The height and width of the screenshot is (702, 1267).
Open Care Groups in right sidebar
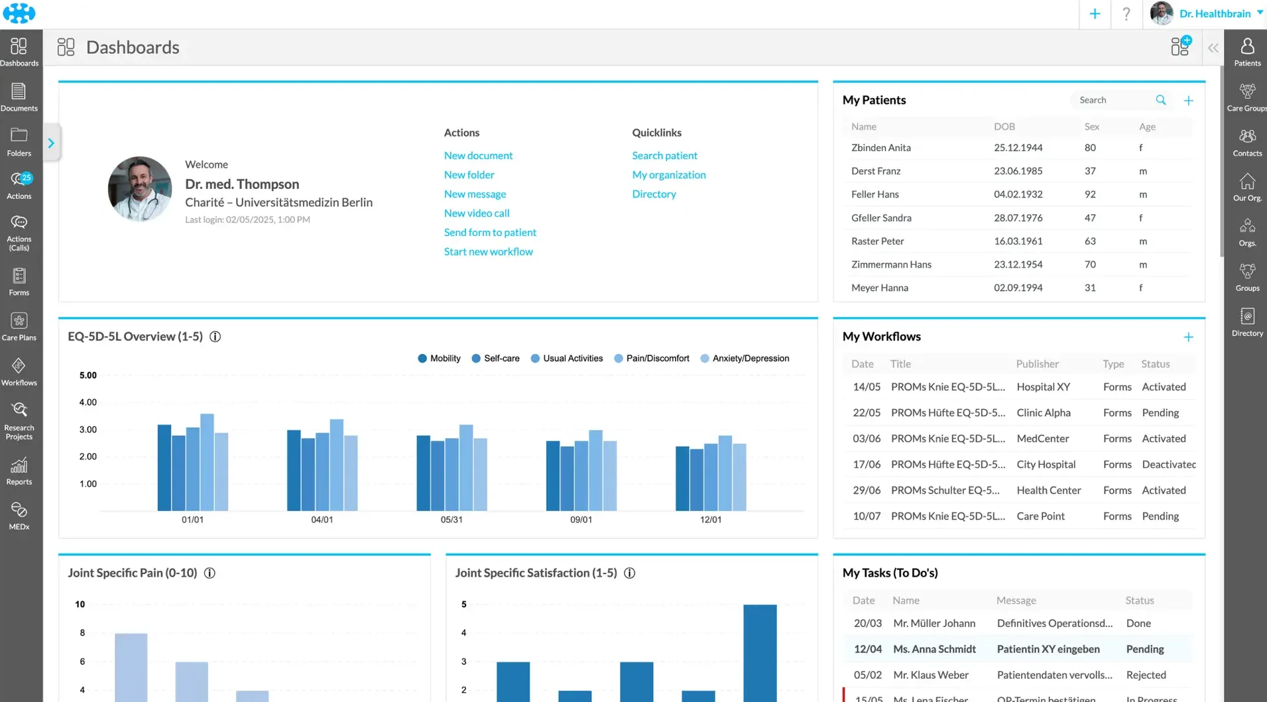[1247, 97]
